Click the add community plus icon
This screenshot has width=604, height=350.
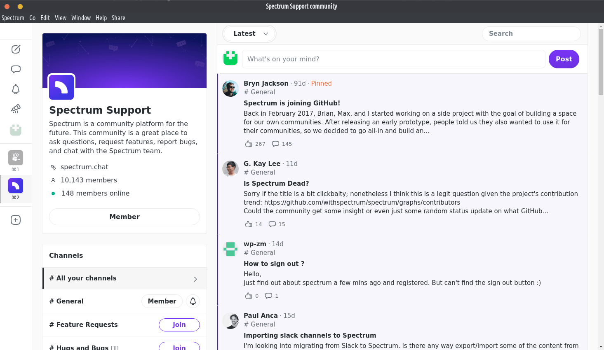[x=16, y=220]
